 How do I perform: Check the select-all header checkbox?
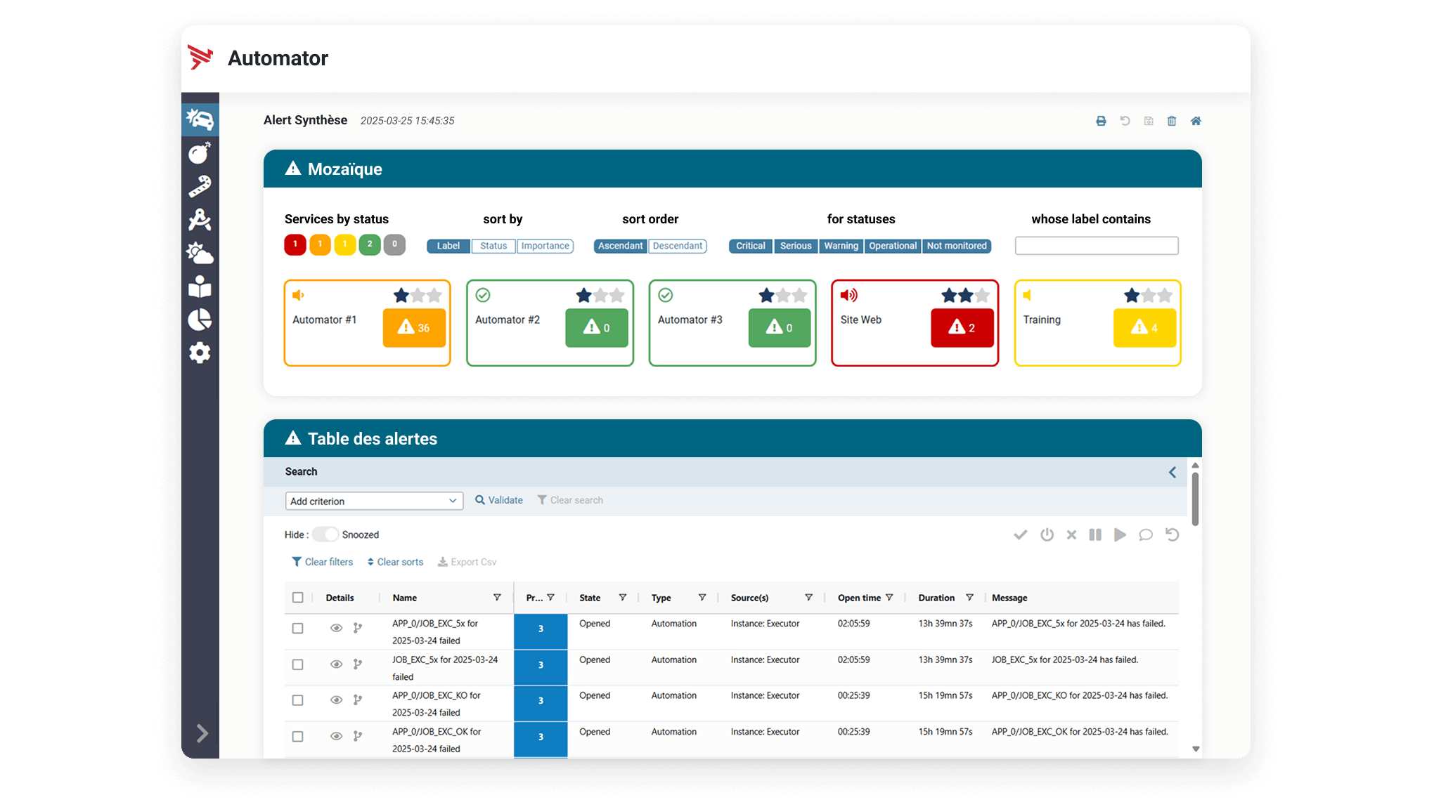298,598
